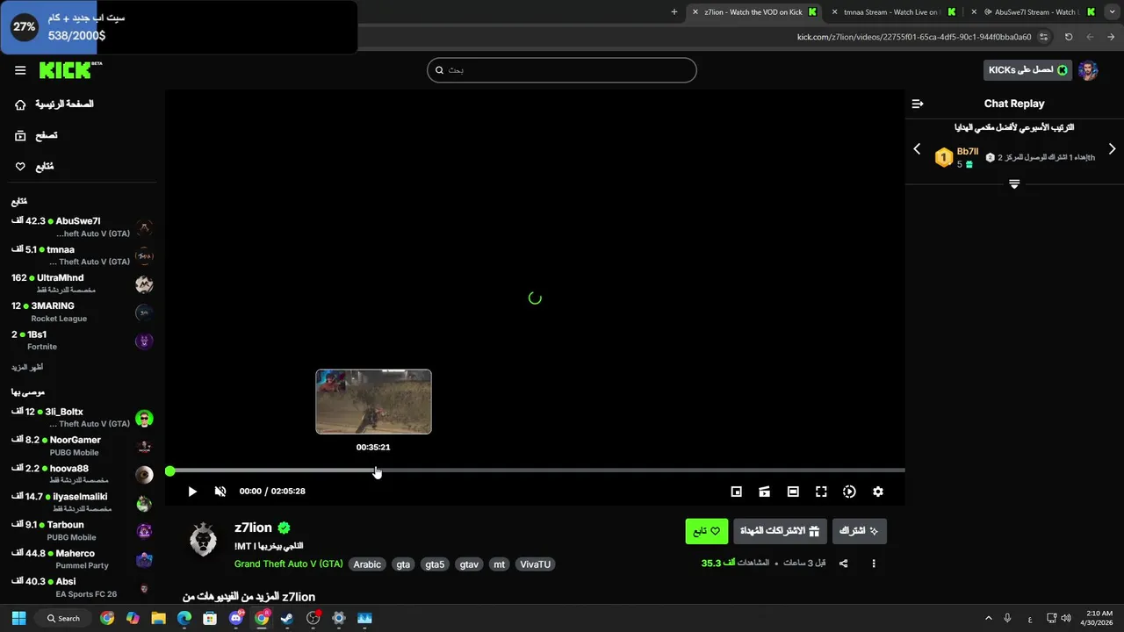
Task: Toggle theater mode in the player
Action: point(793,492)
